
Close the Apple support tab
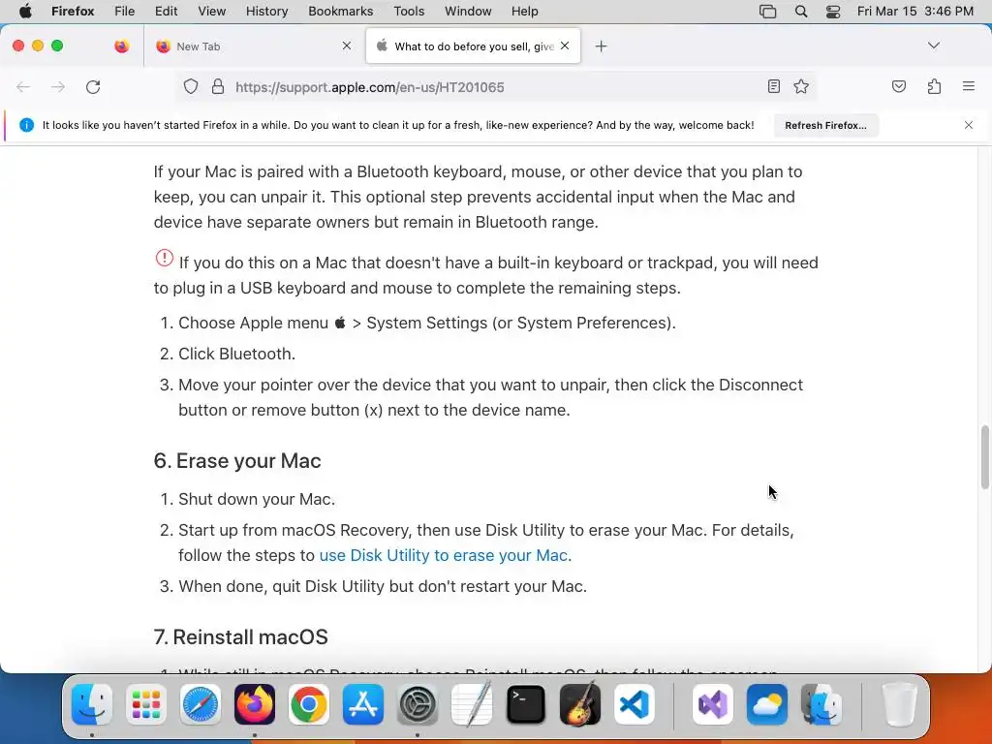click(565, 46)
